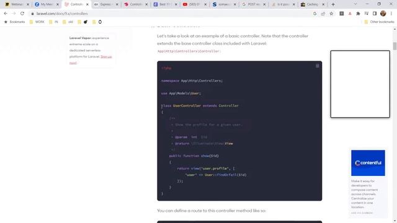Viewport: 397px width, 223px height.
Task: Open the Extensions puzzle menu
Action: [358, 14]
